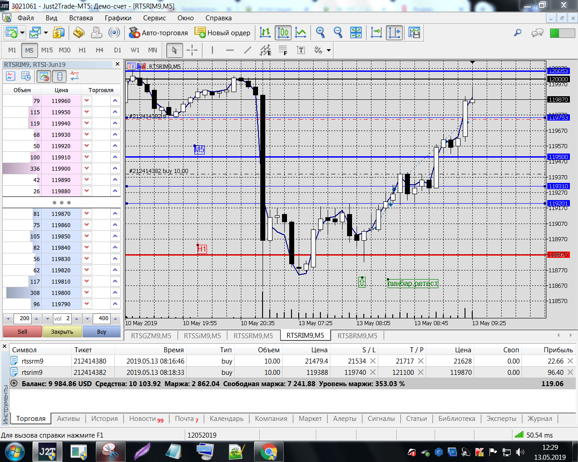Toggle chart shift from right border
The width and height of the screenshot is (578, 462).
pos(394,33)
